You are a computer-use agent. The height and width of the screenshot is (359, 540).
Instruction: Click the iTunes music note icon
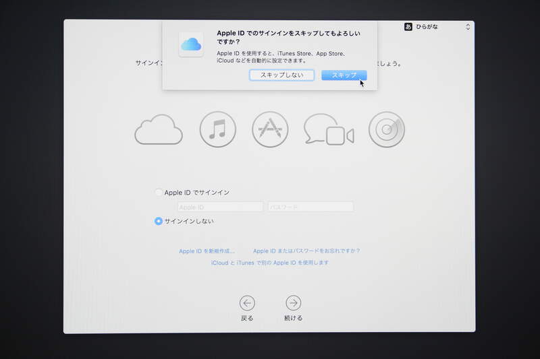click(217, 129)
